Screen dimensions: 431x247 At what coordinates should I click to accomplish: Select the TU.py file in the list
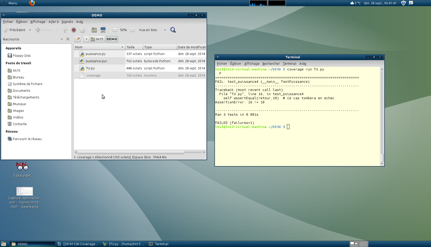coord(90,68)
